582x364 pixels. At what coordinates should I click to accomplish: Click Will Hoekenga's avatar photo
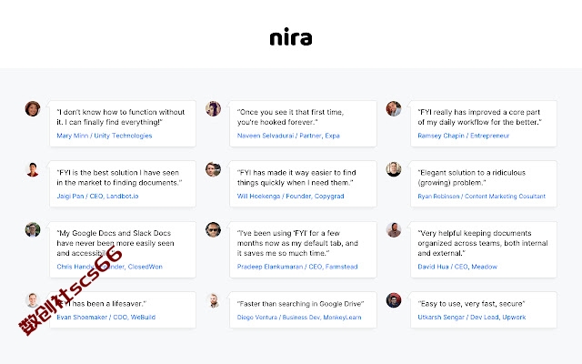point(213,169)
